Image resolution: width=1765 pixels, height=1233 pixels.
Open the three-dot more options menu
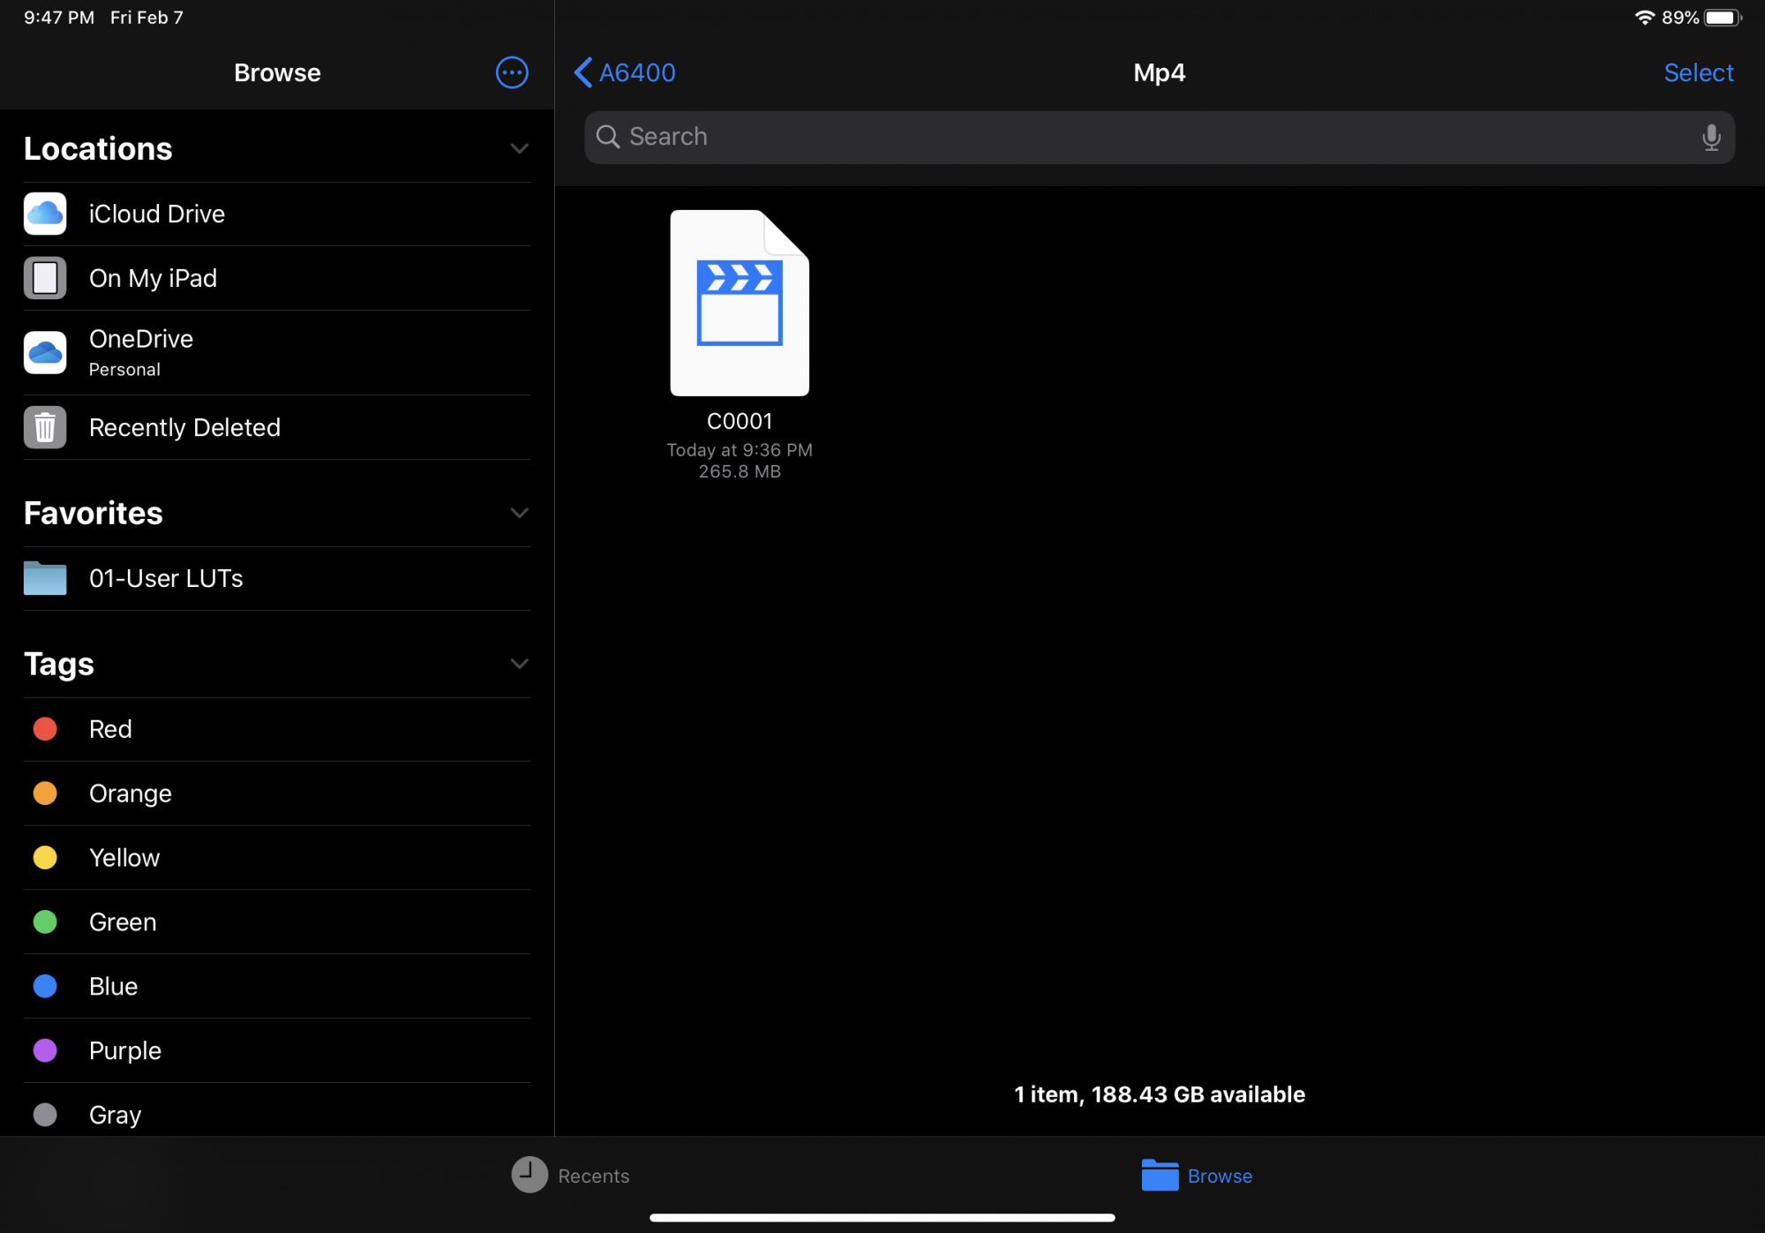(512, 72)
